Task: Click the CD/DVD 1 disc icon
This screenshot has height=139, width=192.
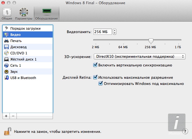Action: pos(6,53)
